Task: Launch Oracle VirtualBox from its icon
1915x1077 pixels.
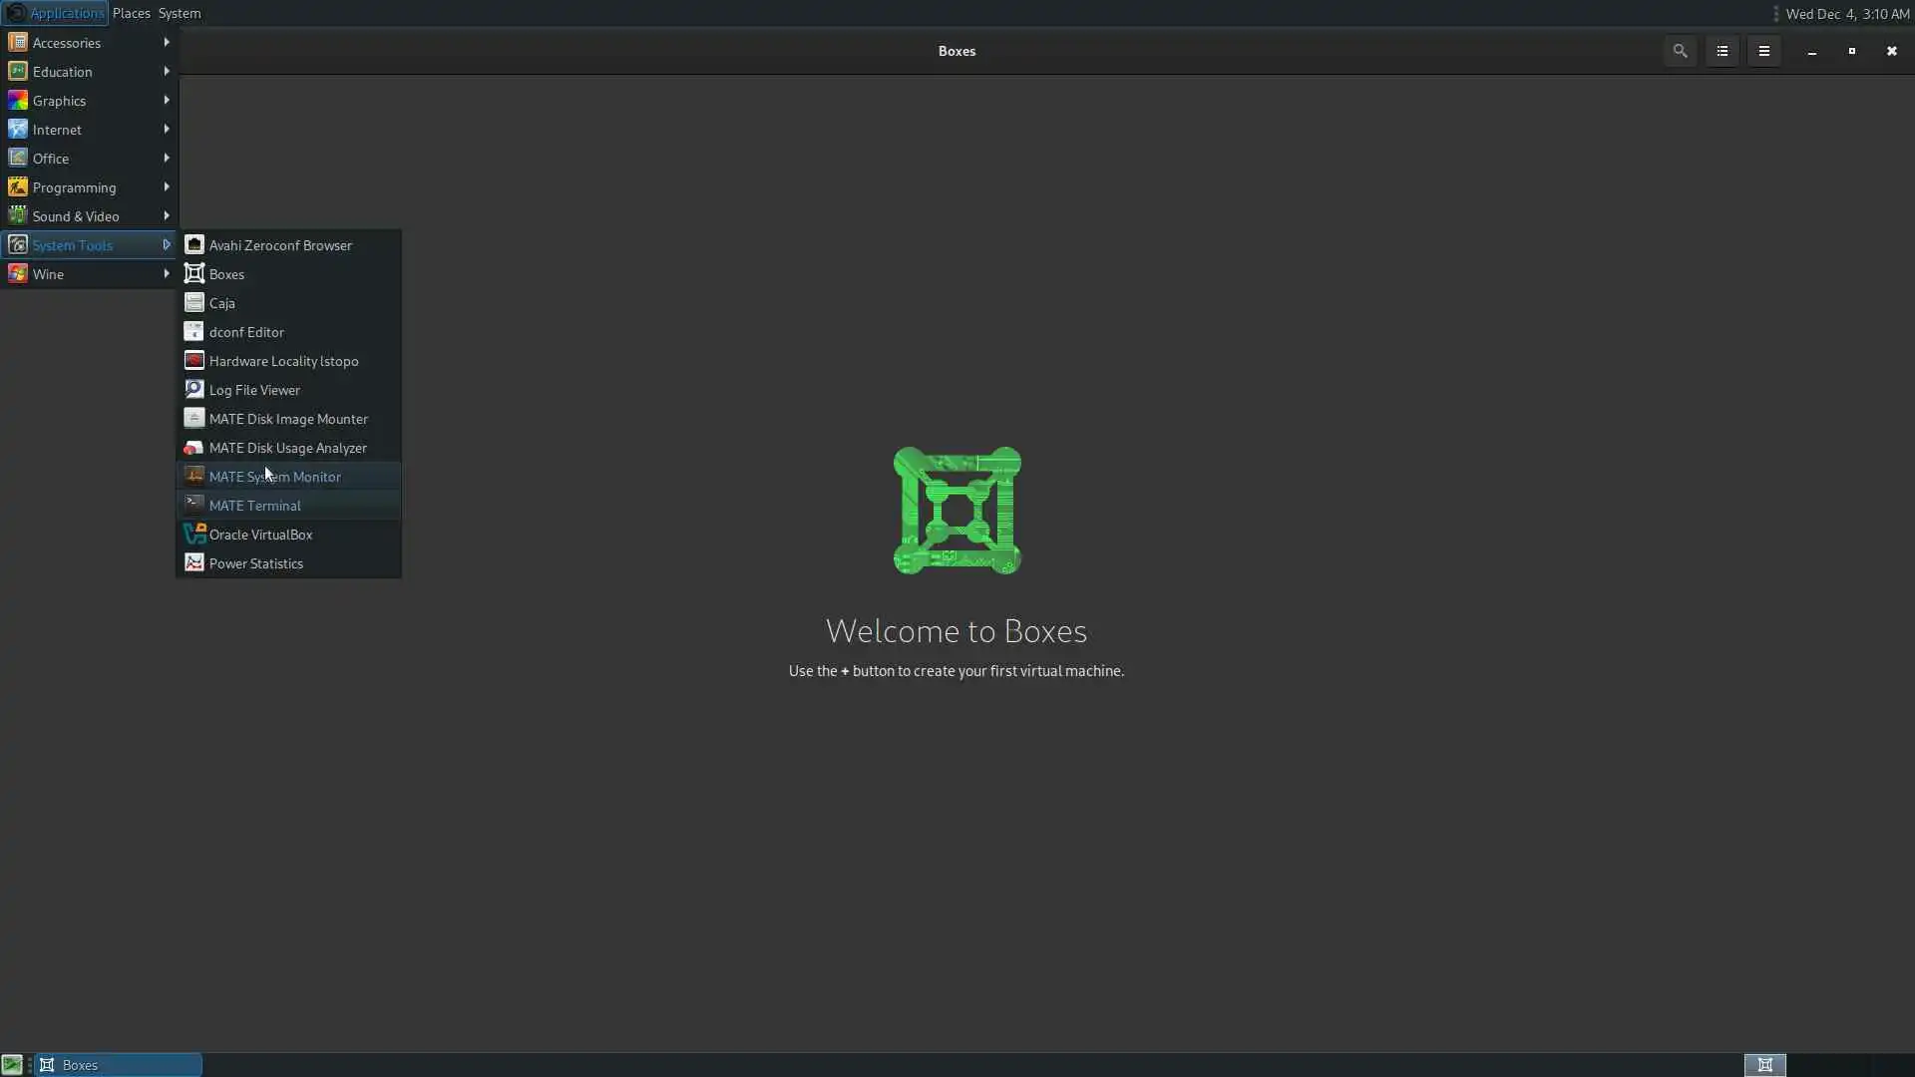Action: tap(194, 535)
